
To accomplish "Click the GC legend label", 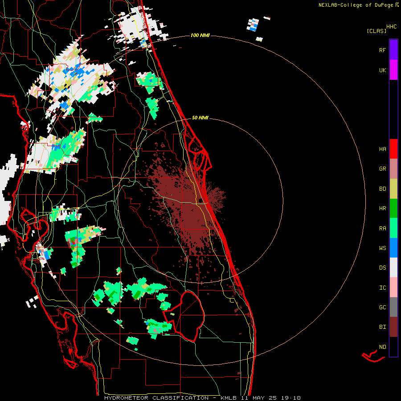I will coord(382,307).
